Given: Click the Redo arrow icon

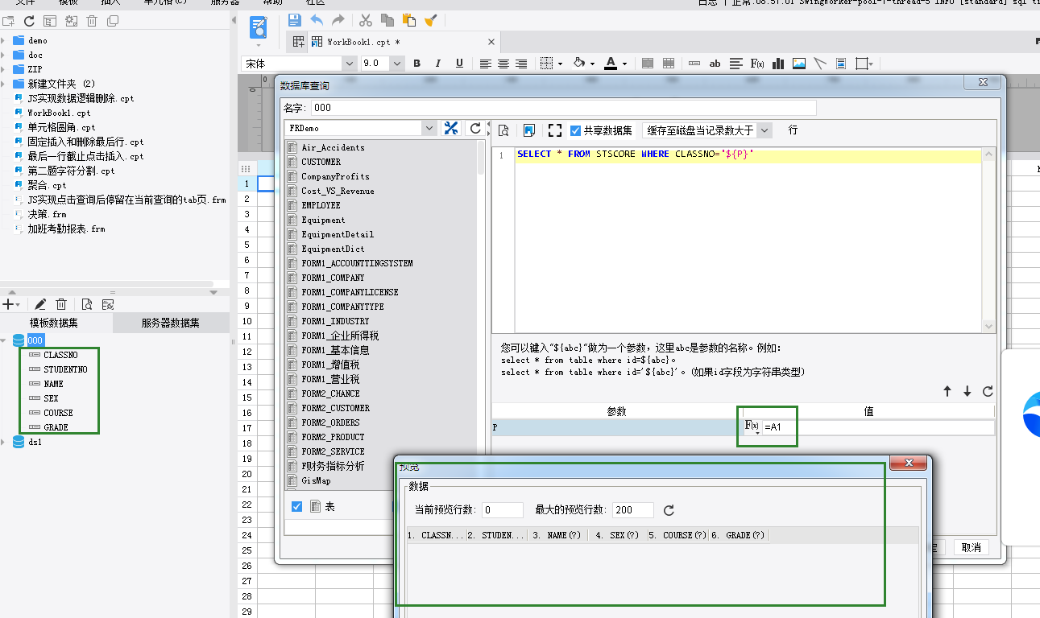Looking at the screenshot, I should 338,20.
